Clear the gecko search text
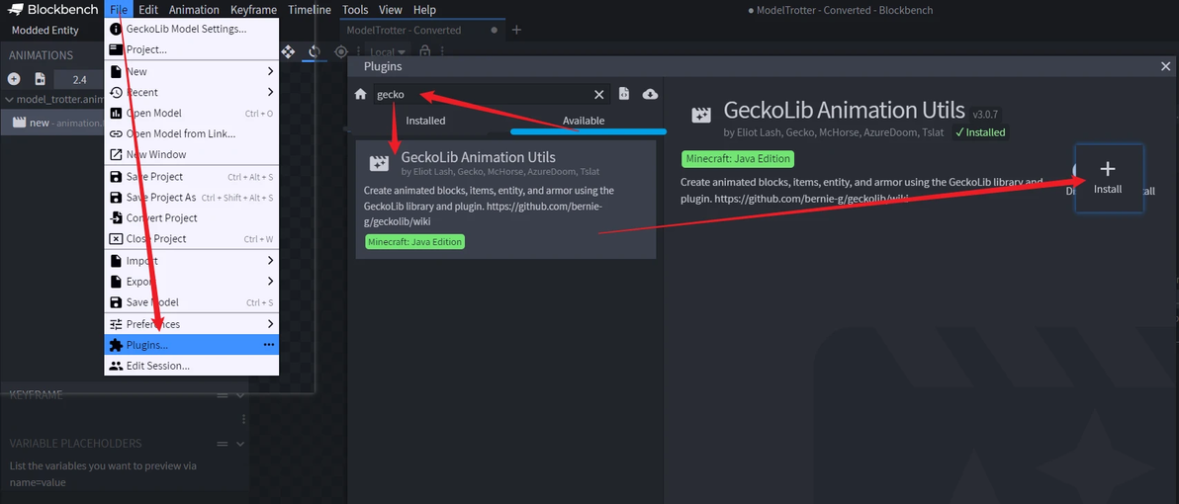Image resolution: width=1179 pixels, height=504 pixels. click(598, 94)
